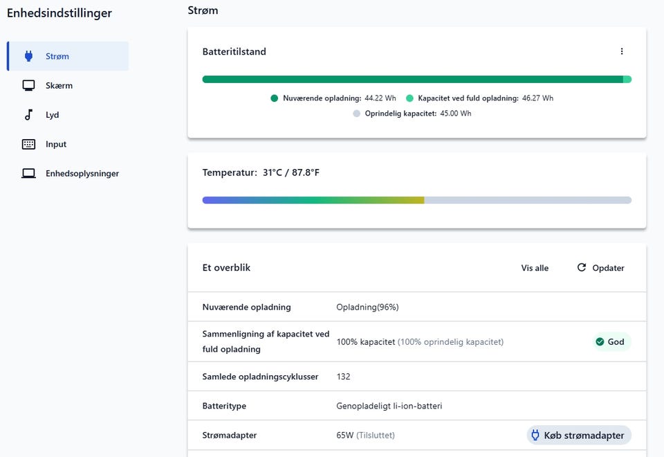Image resolution: width=664 pixels, height=457 pixels.
Task: Click the Skærm monitor icon
Action: (x=28, y=86)
